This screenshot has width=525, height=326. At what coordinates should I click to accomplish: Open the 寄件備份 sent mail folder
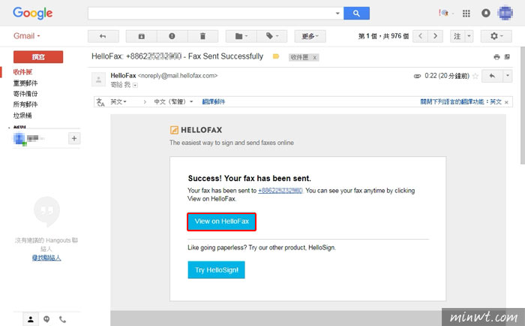click(x=25, y=94)
